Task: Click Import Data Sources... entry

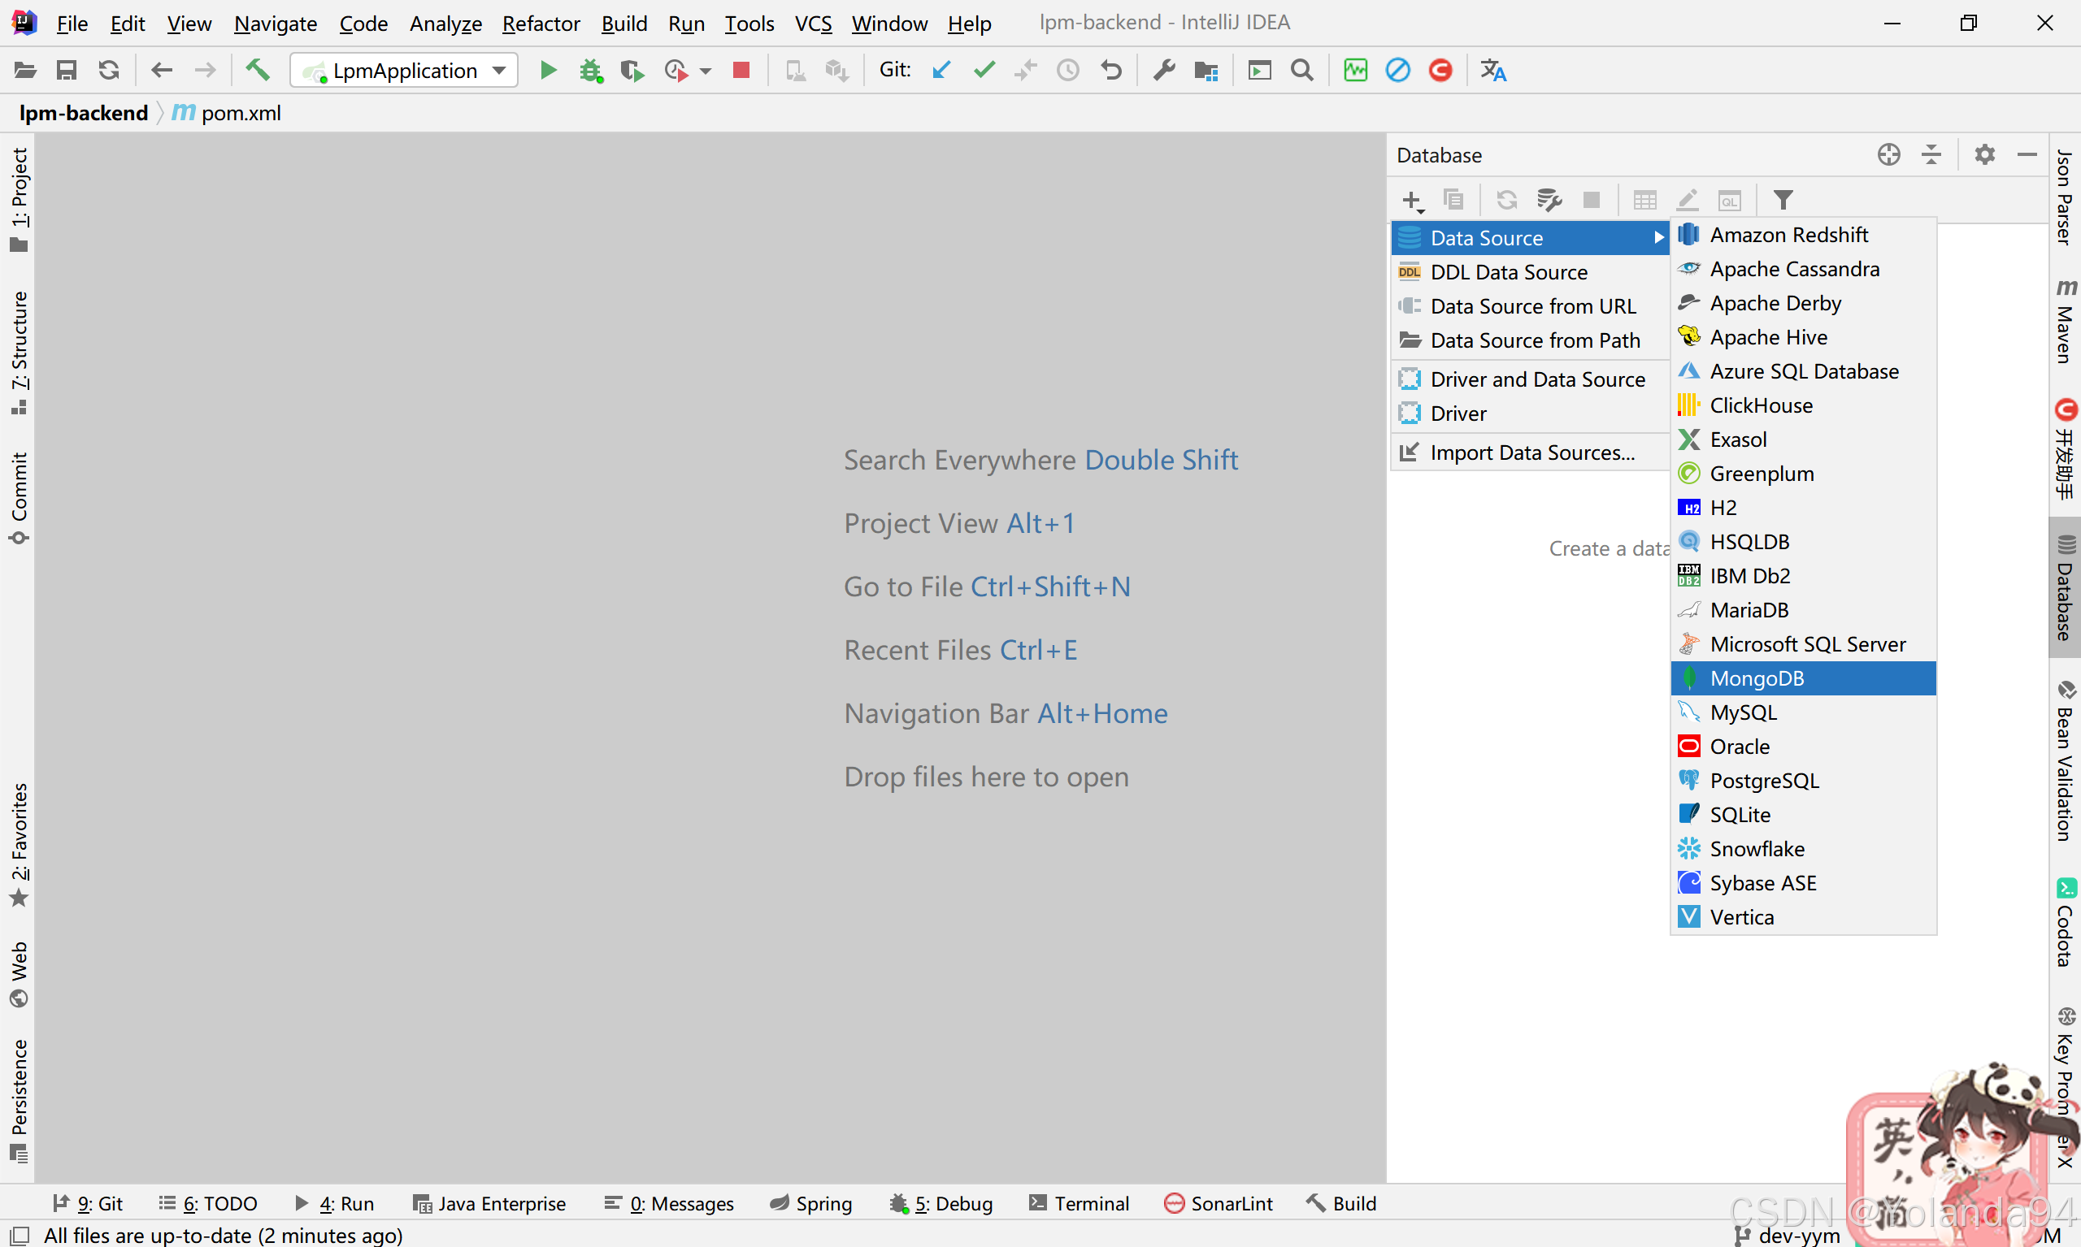Action: click(1531, 452)
